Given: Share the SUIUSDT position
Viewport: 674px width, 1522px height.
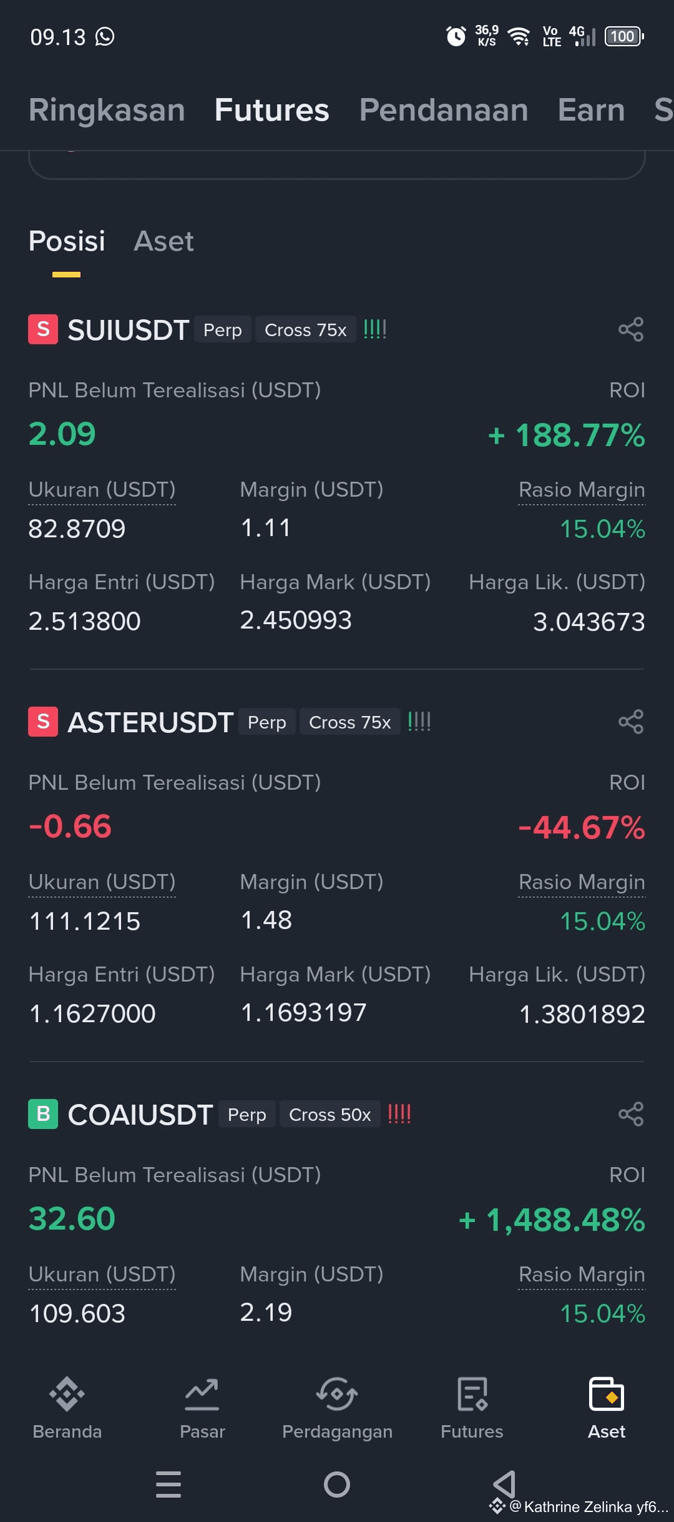Looking at the screenshot, I should (x=631, y=329).
